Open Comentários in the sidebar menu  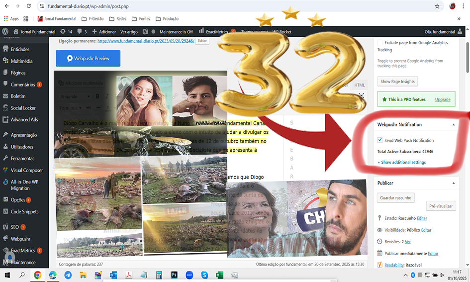[x=23, y=85]
